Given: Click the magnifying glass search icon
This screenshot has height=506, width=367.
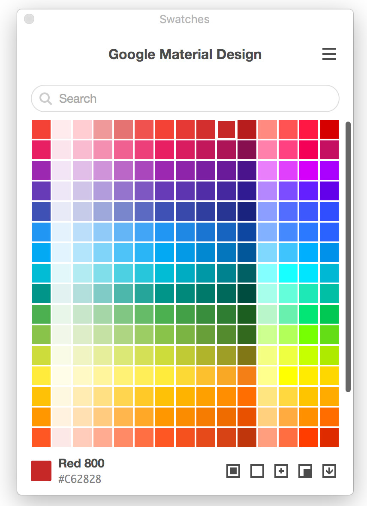Looking at the screenshot, I should (45, 99).
